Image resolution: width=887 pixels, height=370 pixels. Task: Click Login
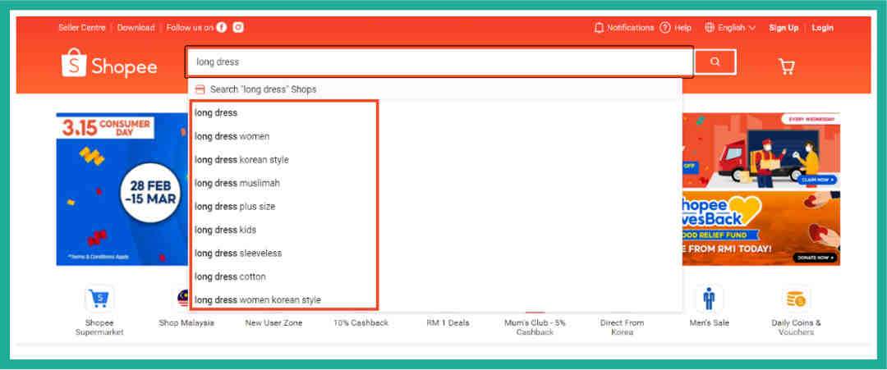(x=822, y=28)
